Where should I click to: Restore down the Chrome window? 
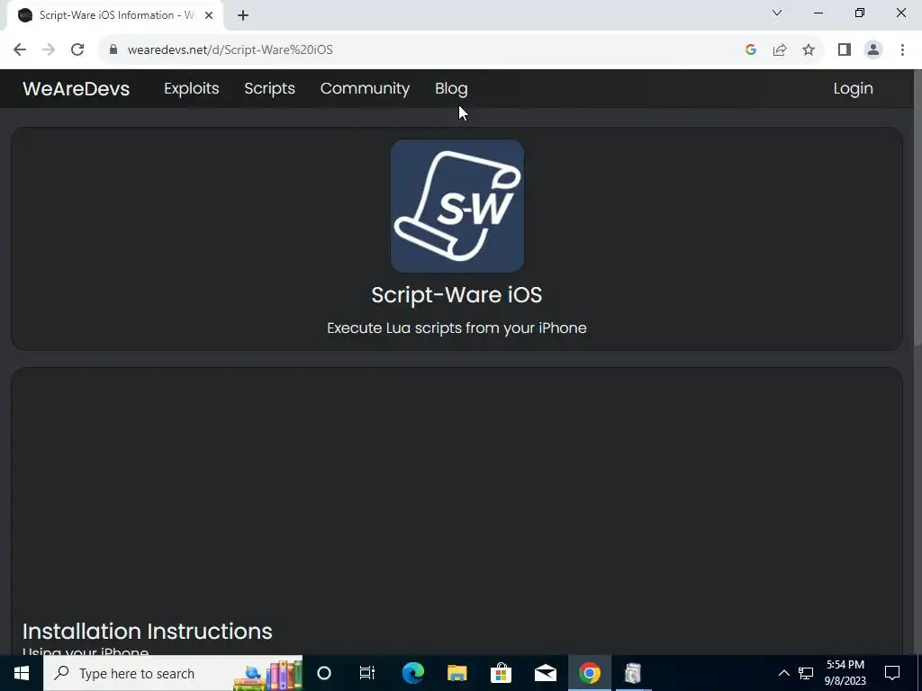click(x=860, y=13)
